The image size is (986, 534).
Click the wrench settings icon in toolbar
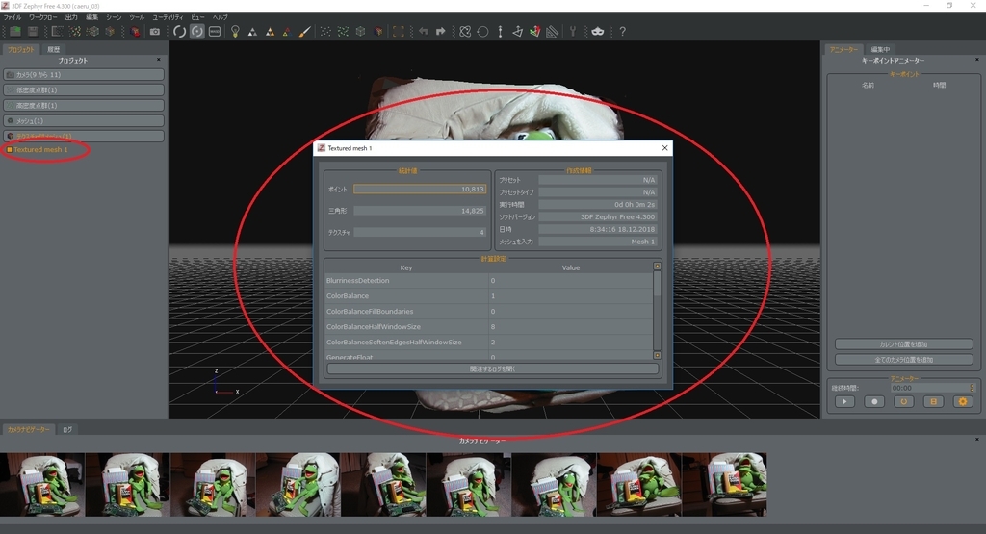pyautogui.click(x=573, y=32)
